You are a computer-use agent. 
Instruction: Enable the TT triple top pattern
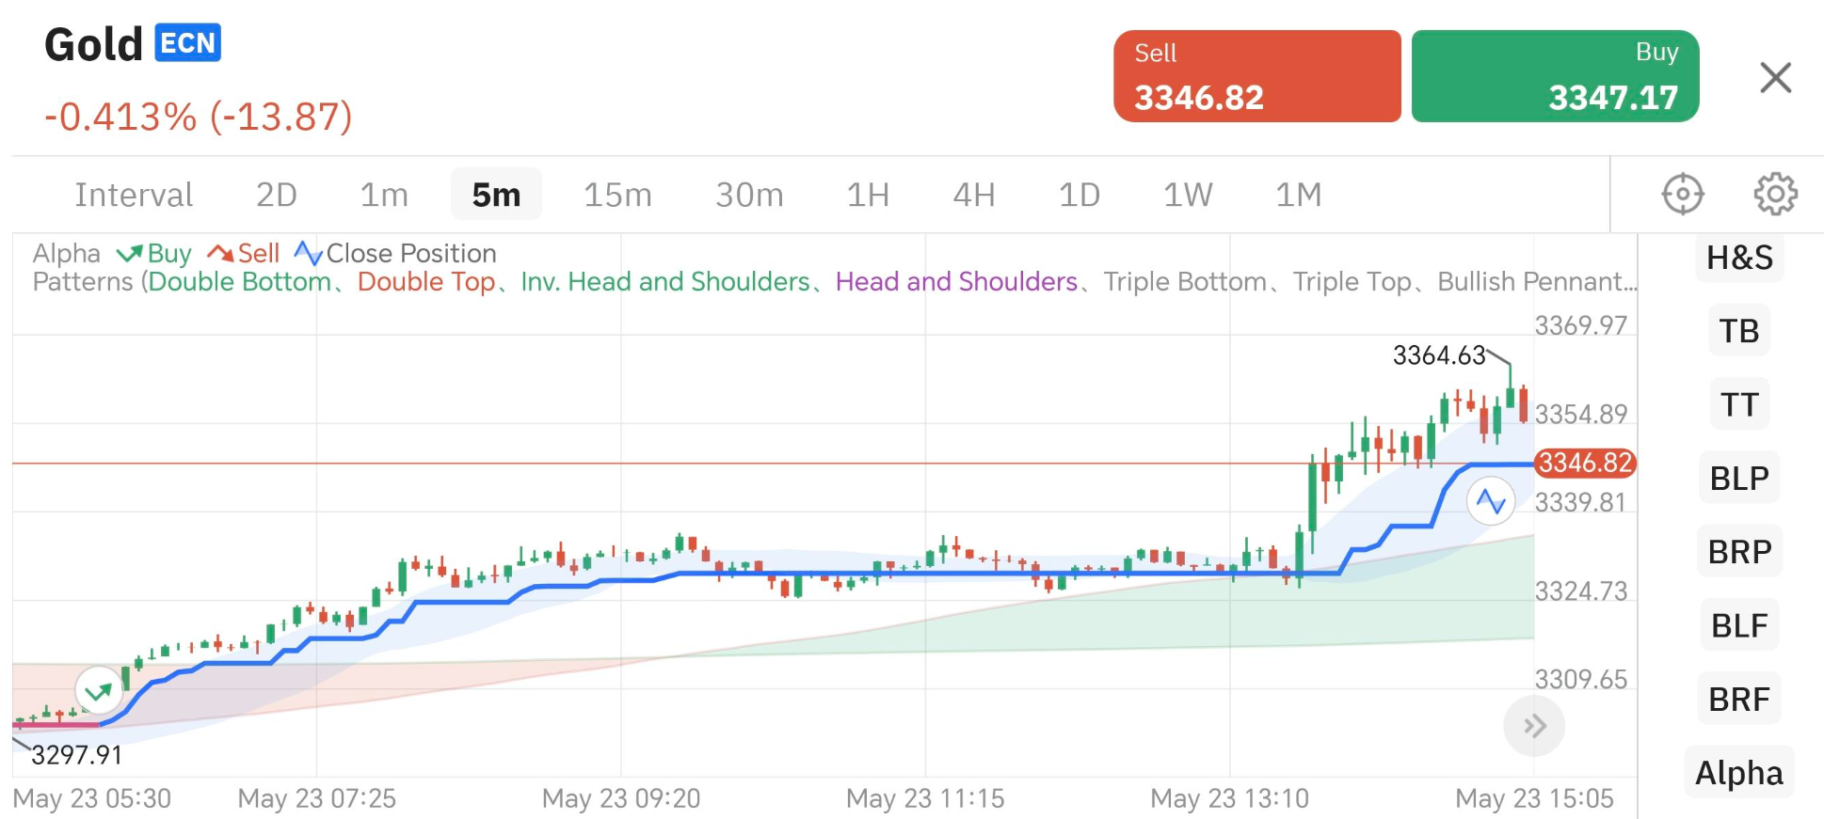click(x=1738, y=404)
